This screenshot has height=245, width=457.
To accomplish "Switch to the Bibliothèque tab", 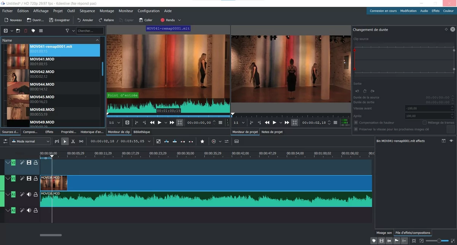I will point(142,132).
